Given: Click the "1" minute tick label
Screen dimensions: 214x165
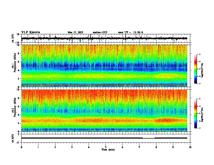Looking at the screenshot, I should 38,147.
